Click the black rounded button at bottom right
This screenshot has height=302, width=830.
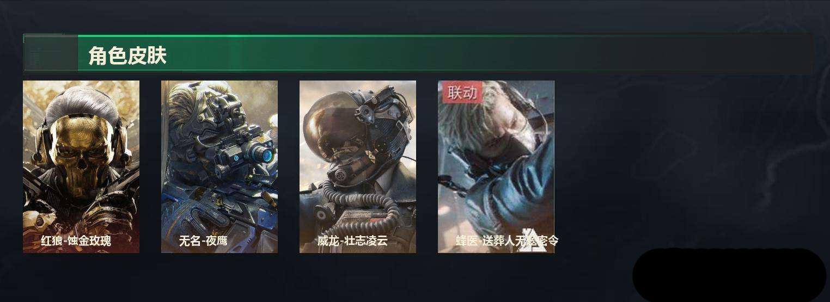point(729,275)
